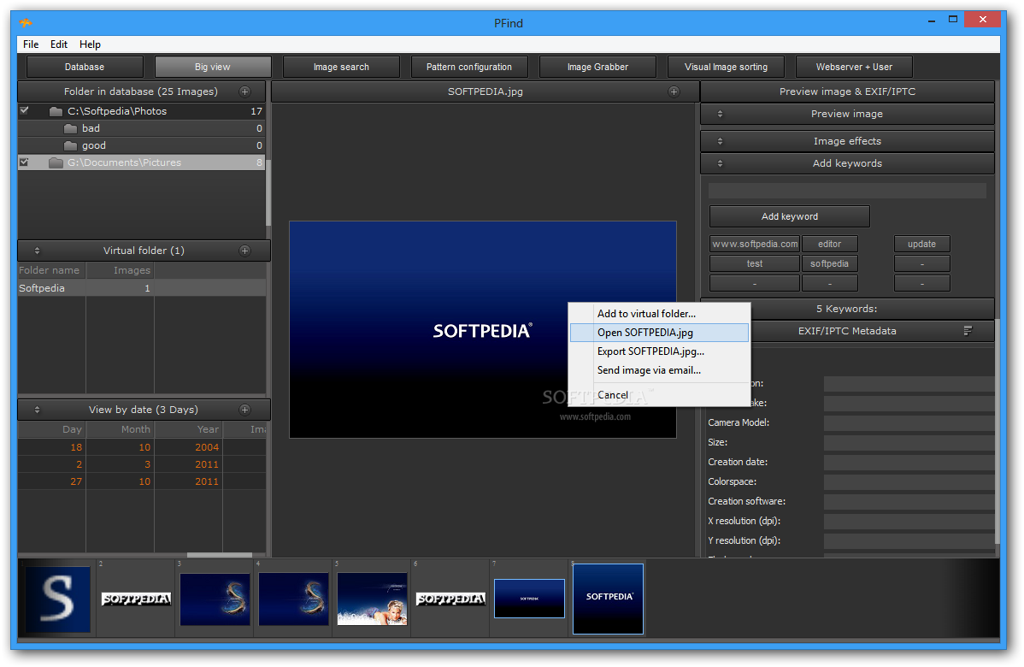Click the editor keyword button

[x=829, y=244]
